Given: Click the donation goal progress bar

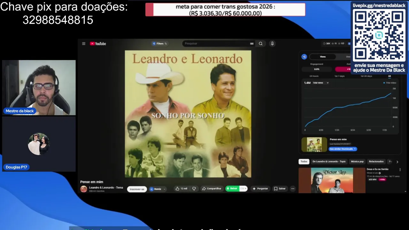Looking at the screenshot, I should (225, 10).
